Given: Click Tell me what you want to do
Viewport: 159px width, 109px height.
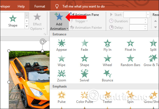Looking at the screenshot, I should (83, 6).
